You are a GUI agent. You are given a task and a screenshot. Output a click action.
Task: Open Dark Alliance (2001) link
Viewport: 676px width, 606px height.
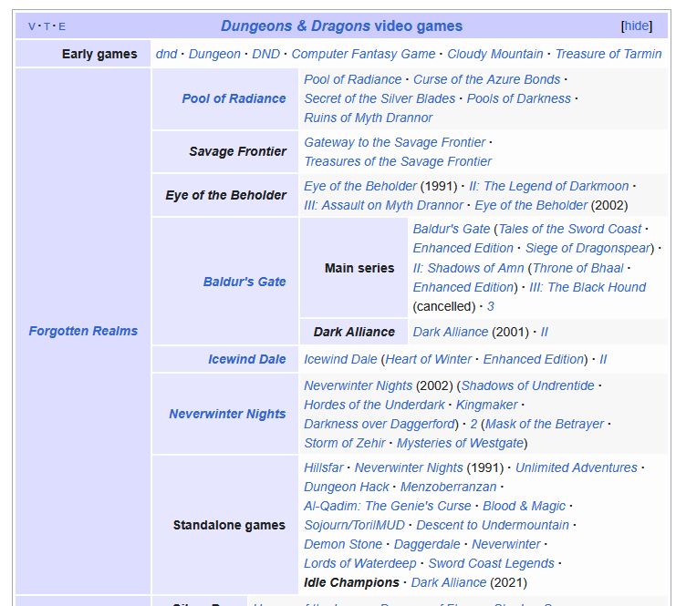coord(451,332)
